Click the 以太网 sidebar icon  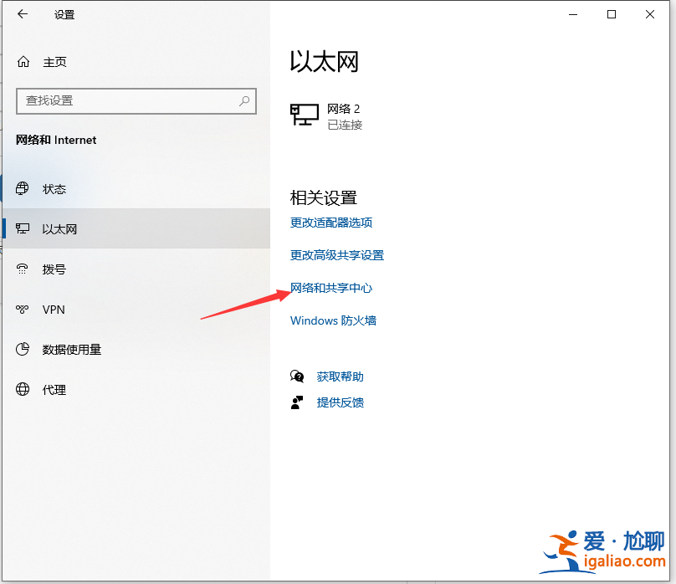pyautogui.click(x=24, y=228)
